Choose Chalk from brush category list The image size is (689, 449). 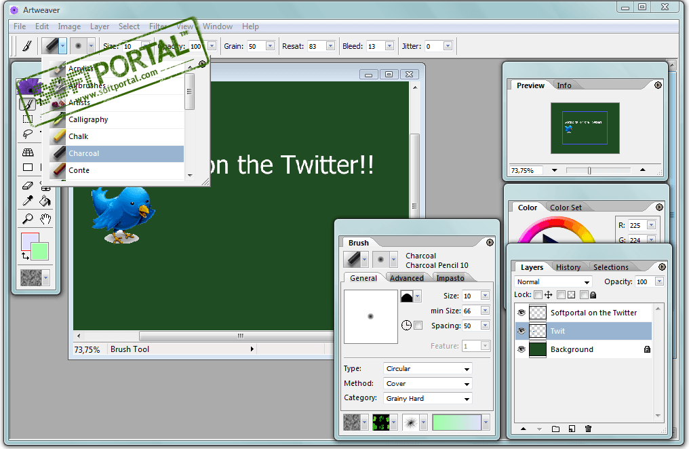(x=117, y=136)
